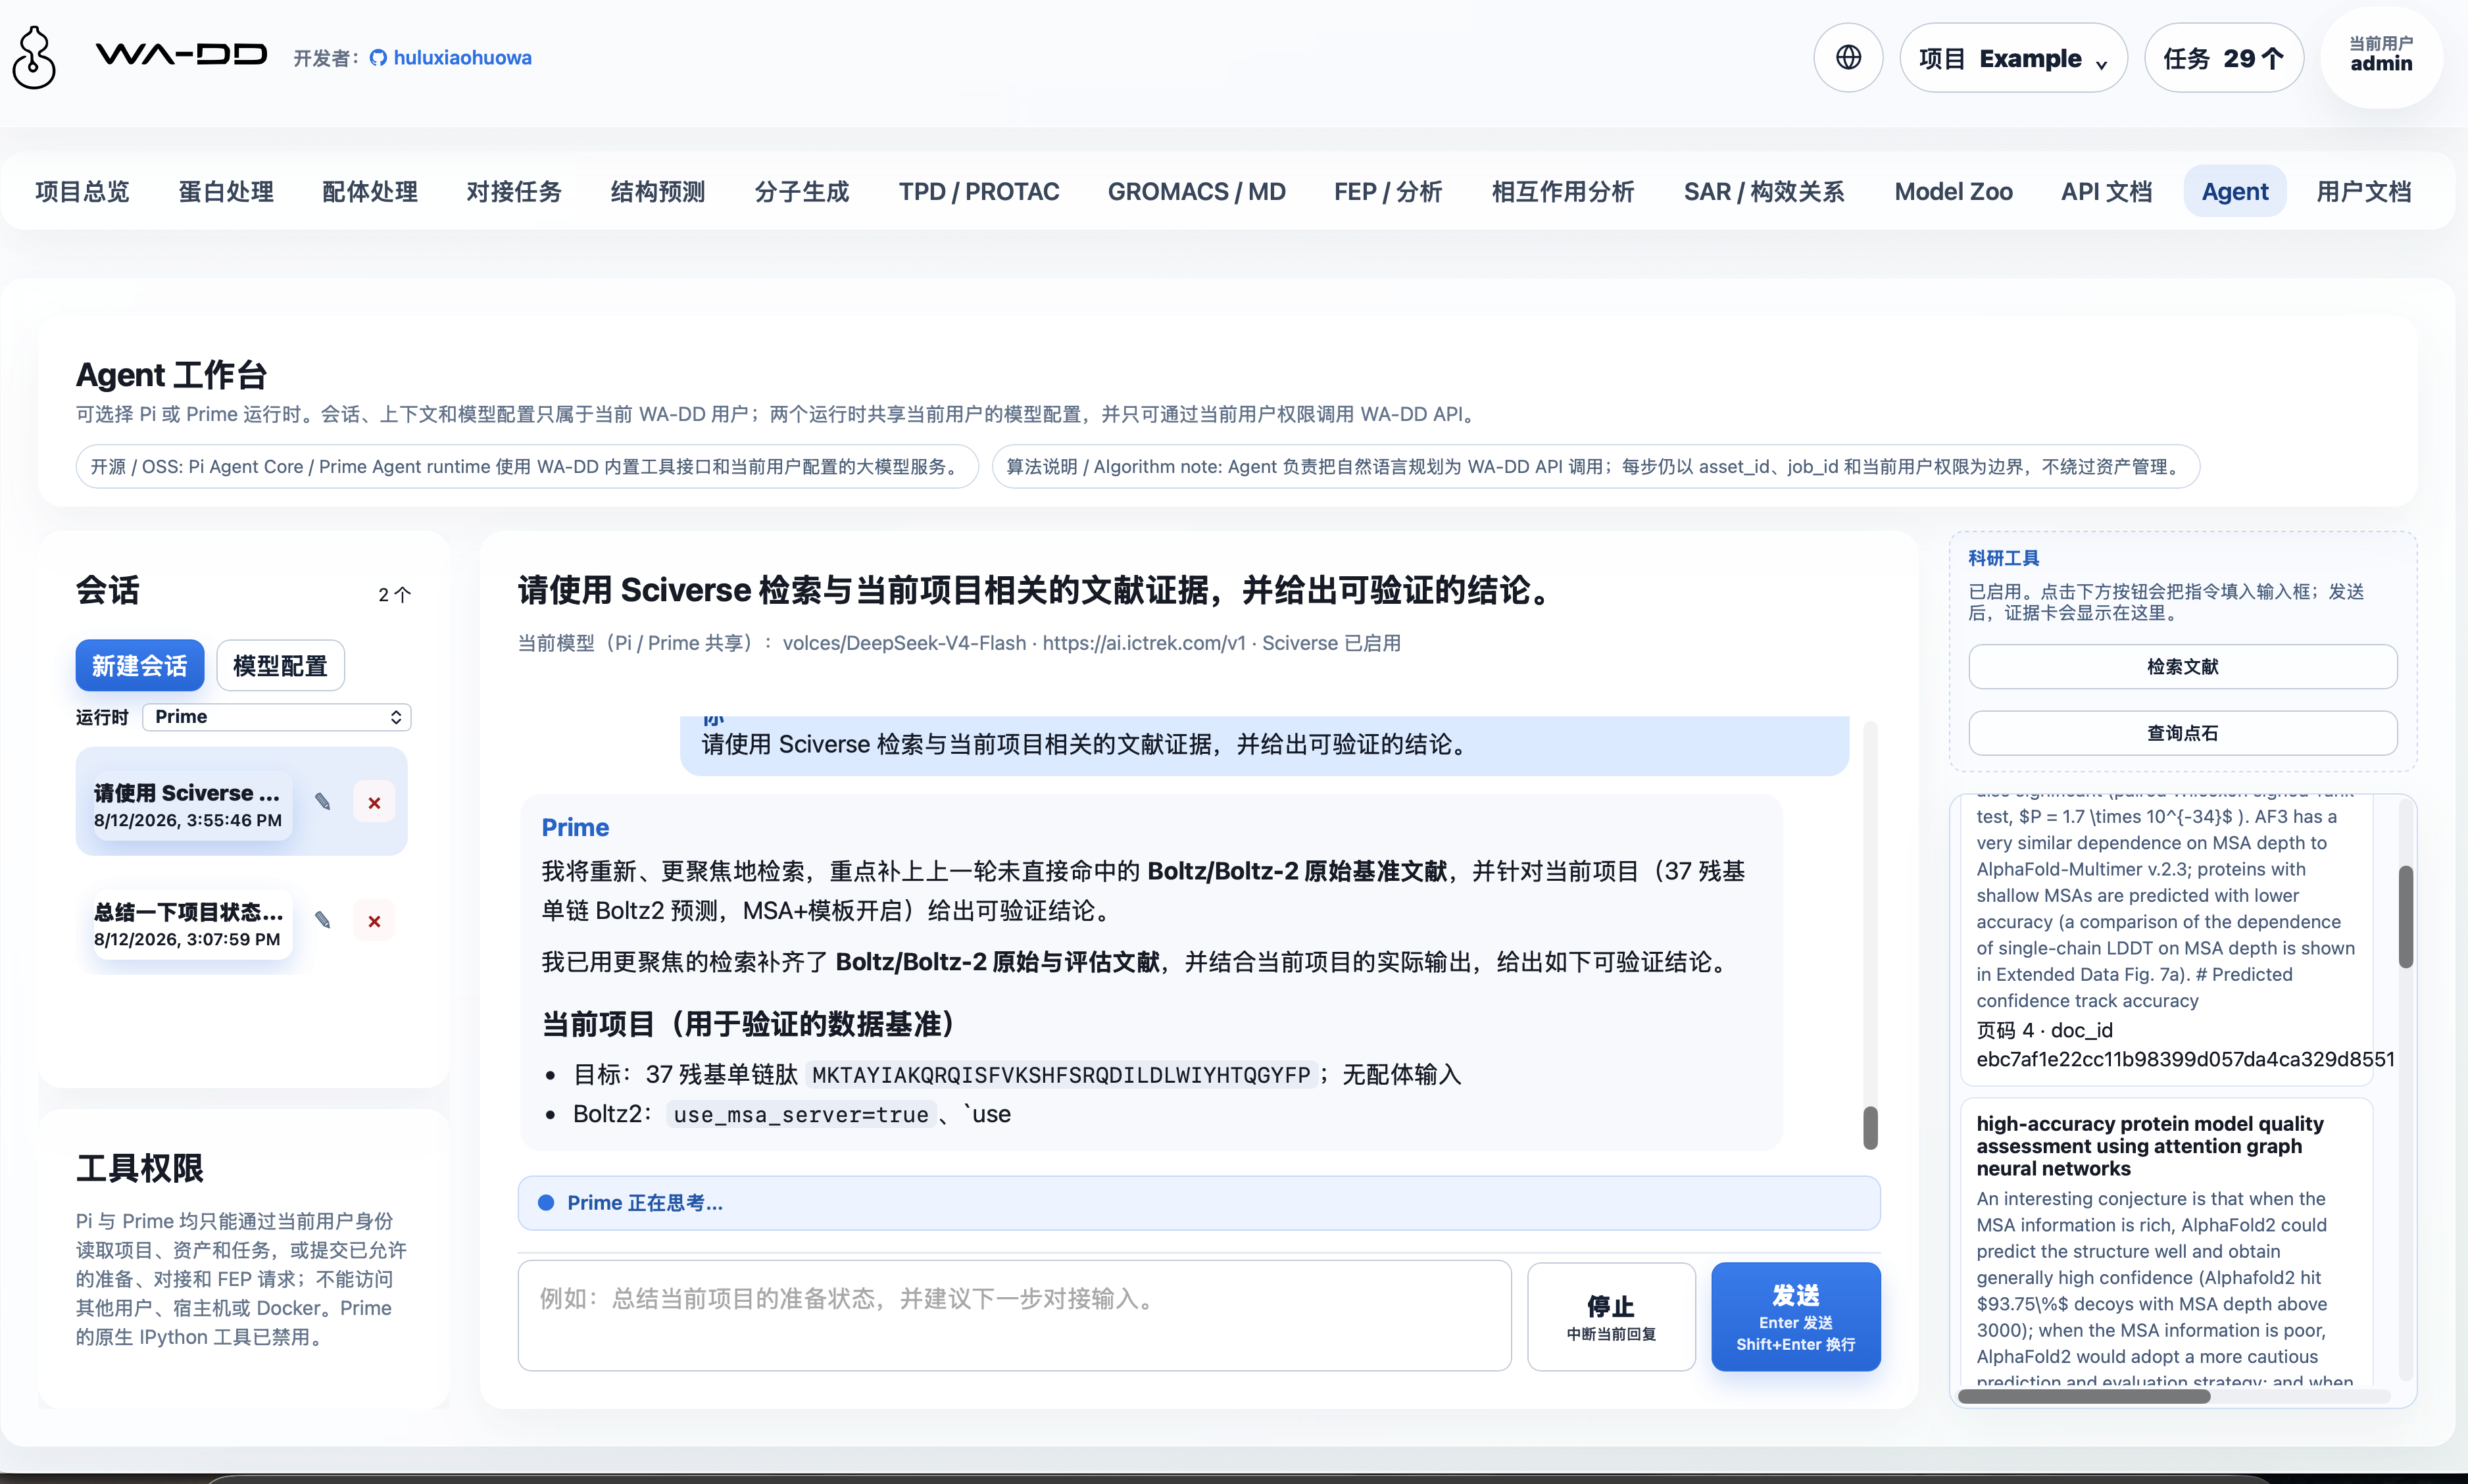The image size is (2468, 1484).
Task: Click the chat conversation vertical scrollbar thumb
Action: (x=1870, y=1128)
